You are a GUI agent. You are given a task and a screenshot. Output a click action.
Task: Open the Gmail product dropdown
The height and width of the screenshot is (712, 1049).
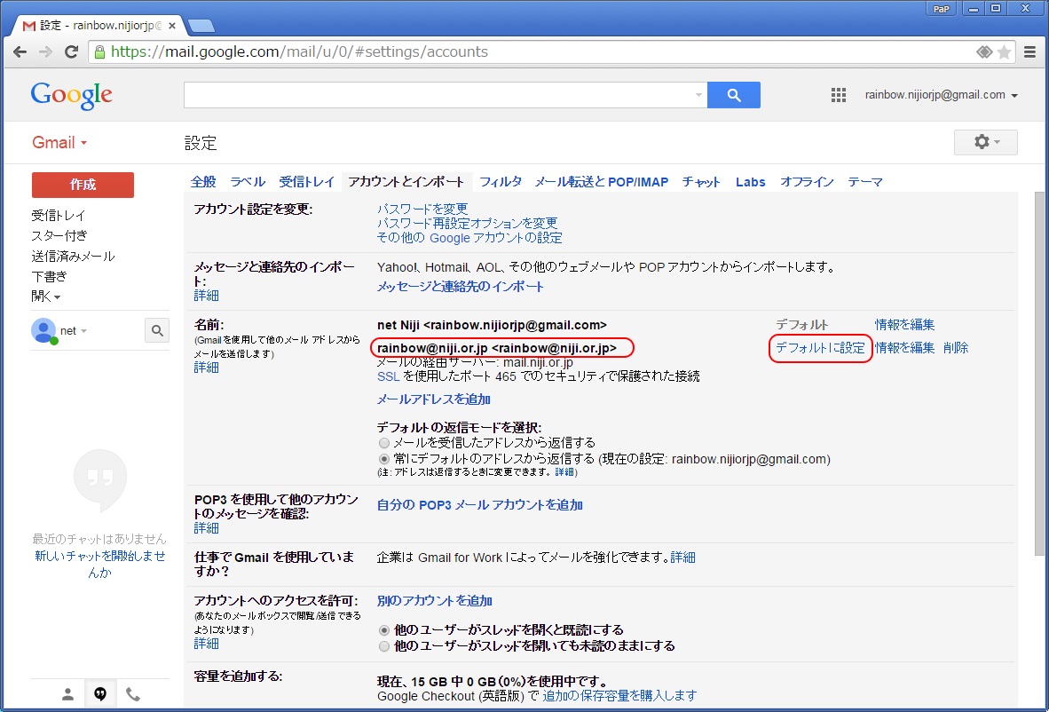click(x=59, y=143)
